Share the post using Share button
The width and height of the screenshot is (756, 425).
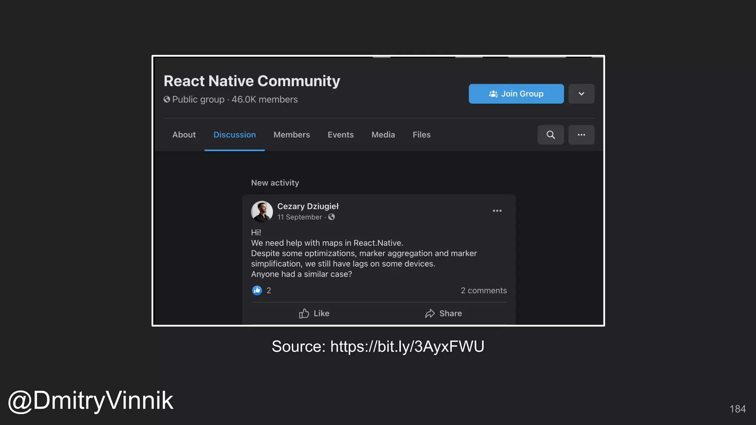click(443, 313)
